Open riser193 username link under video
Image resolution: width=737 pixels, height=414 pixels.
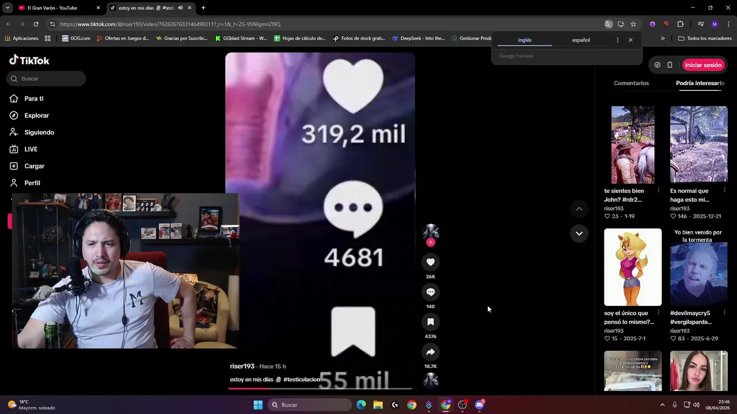(x=242, y=366)
